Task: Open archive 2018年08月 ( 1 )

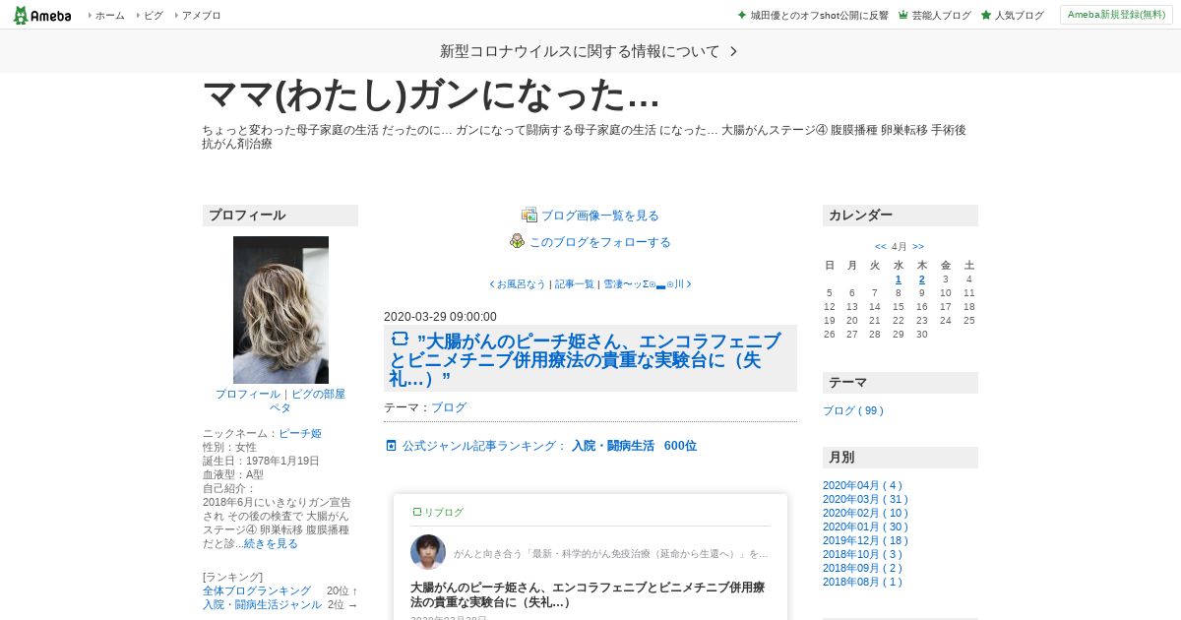Action: click(x=862, y=582)
